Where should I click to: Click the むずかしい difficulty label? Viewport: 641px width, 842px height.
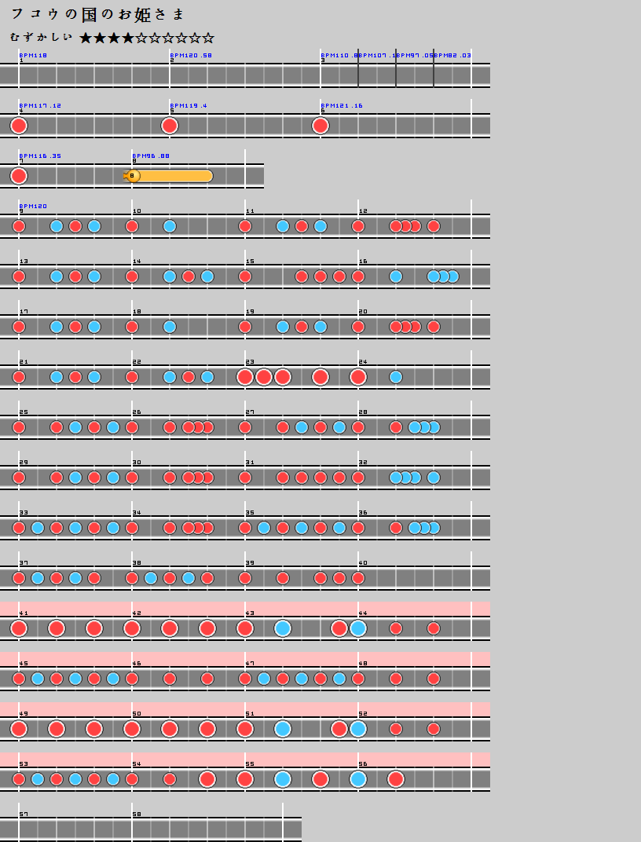tap(41, 38)
